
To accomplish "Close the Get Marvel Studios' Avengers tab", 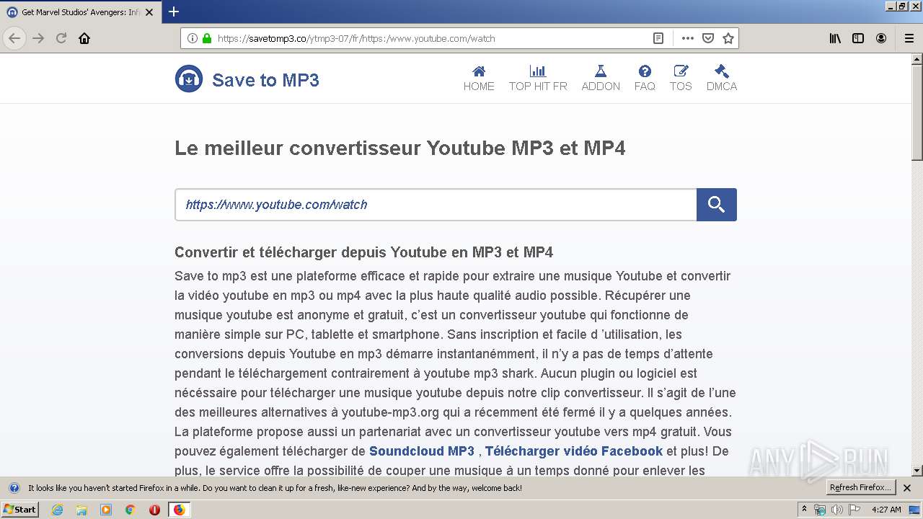I will coord(149,12).
